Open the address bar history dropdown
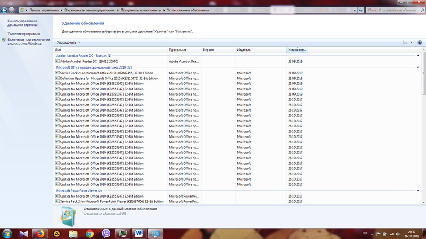The width and height of the screenshot is (426, 239). (355, 10)
